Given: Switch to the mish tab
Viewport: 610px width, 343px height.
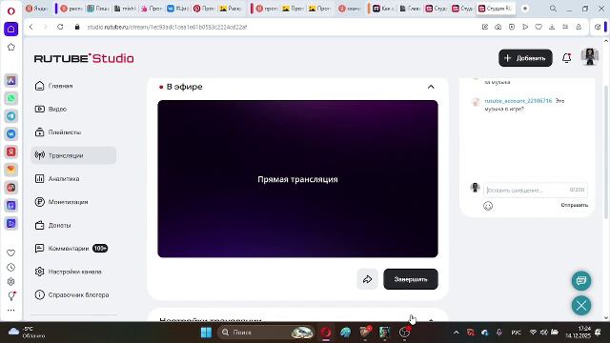Looking at the screenshot, I should click(x=125, y=9).
